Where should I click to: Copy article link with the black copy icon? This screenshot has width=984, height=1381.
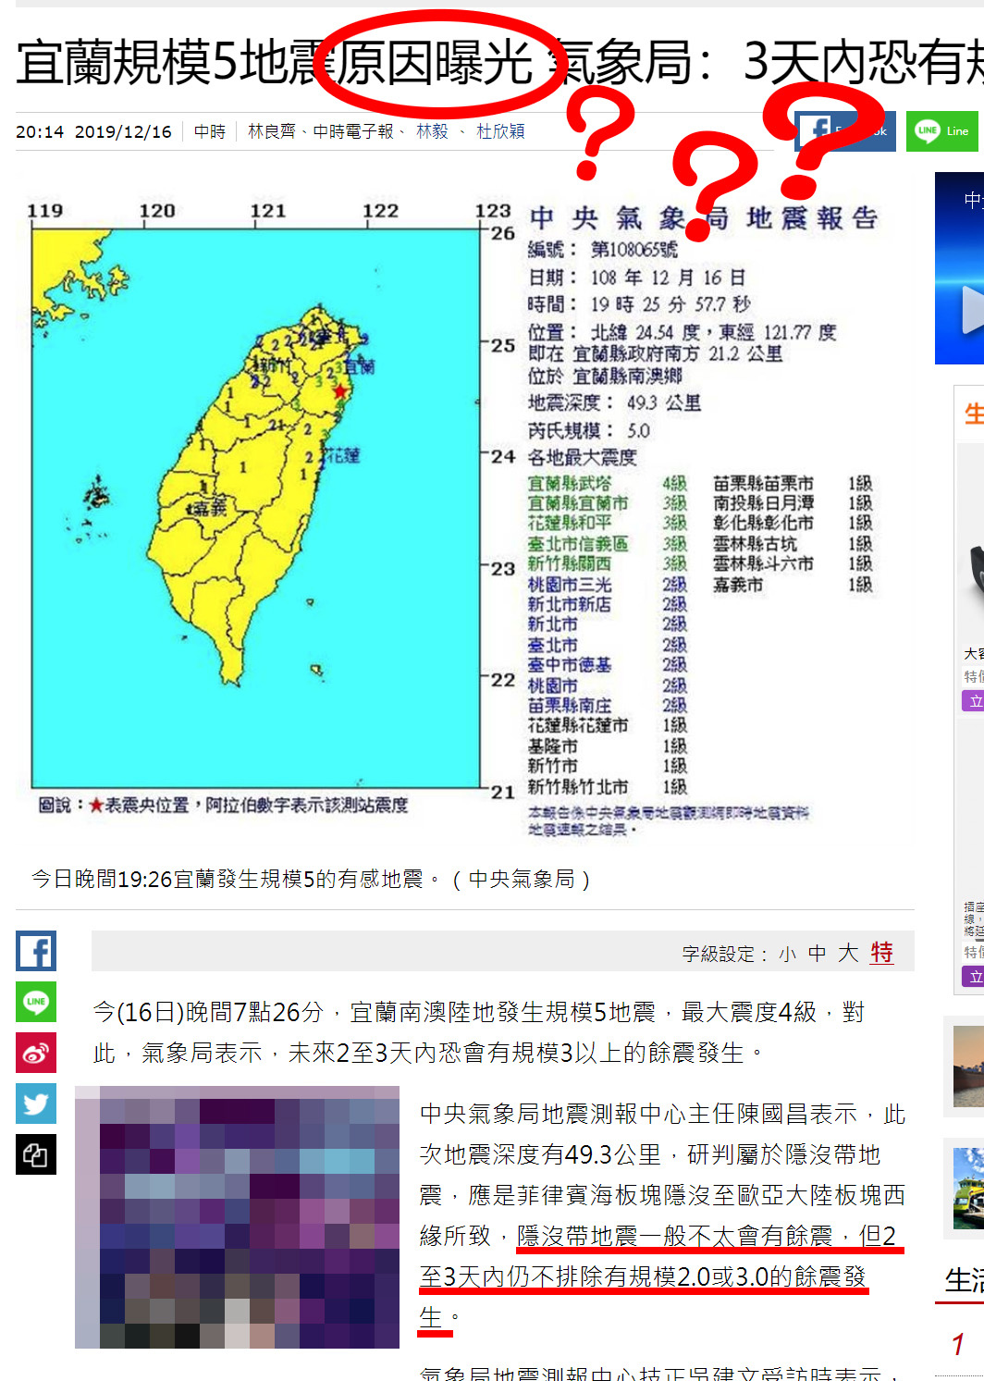36,1154
